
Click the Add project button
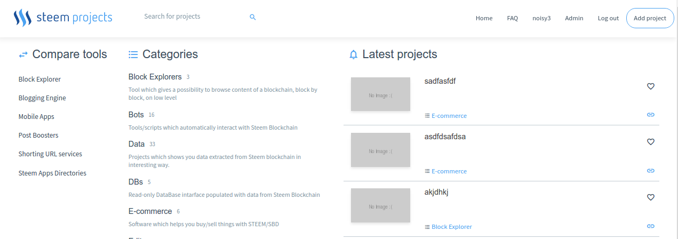coord(650,18)
